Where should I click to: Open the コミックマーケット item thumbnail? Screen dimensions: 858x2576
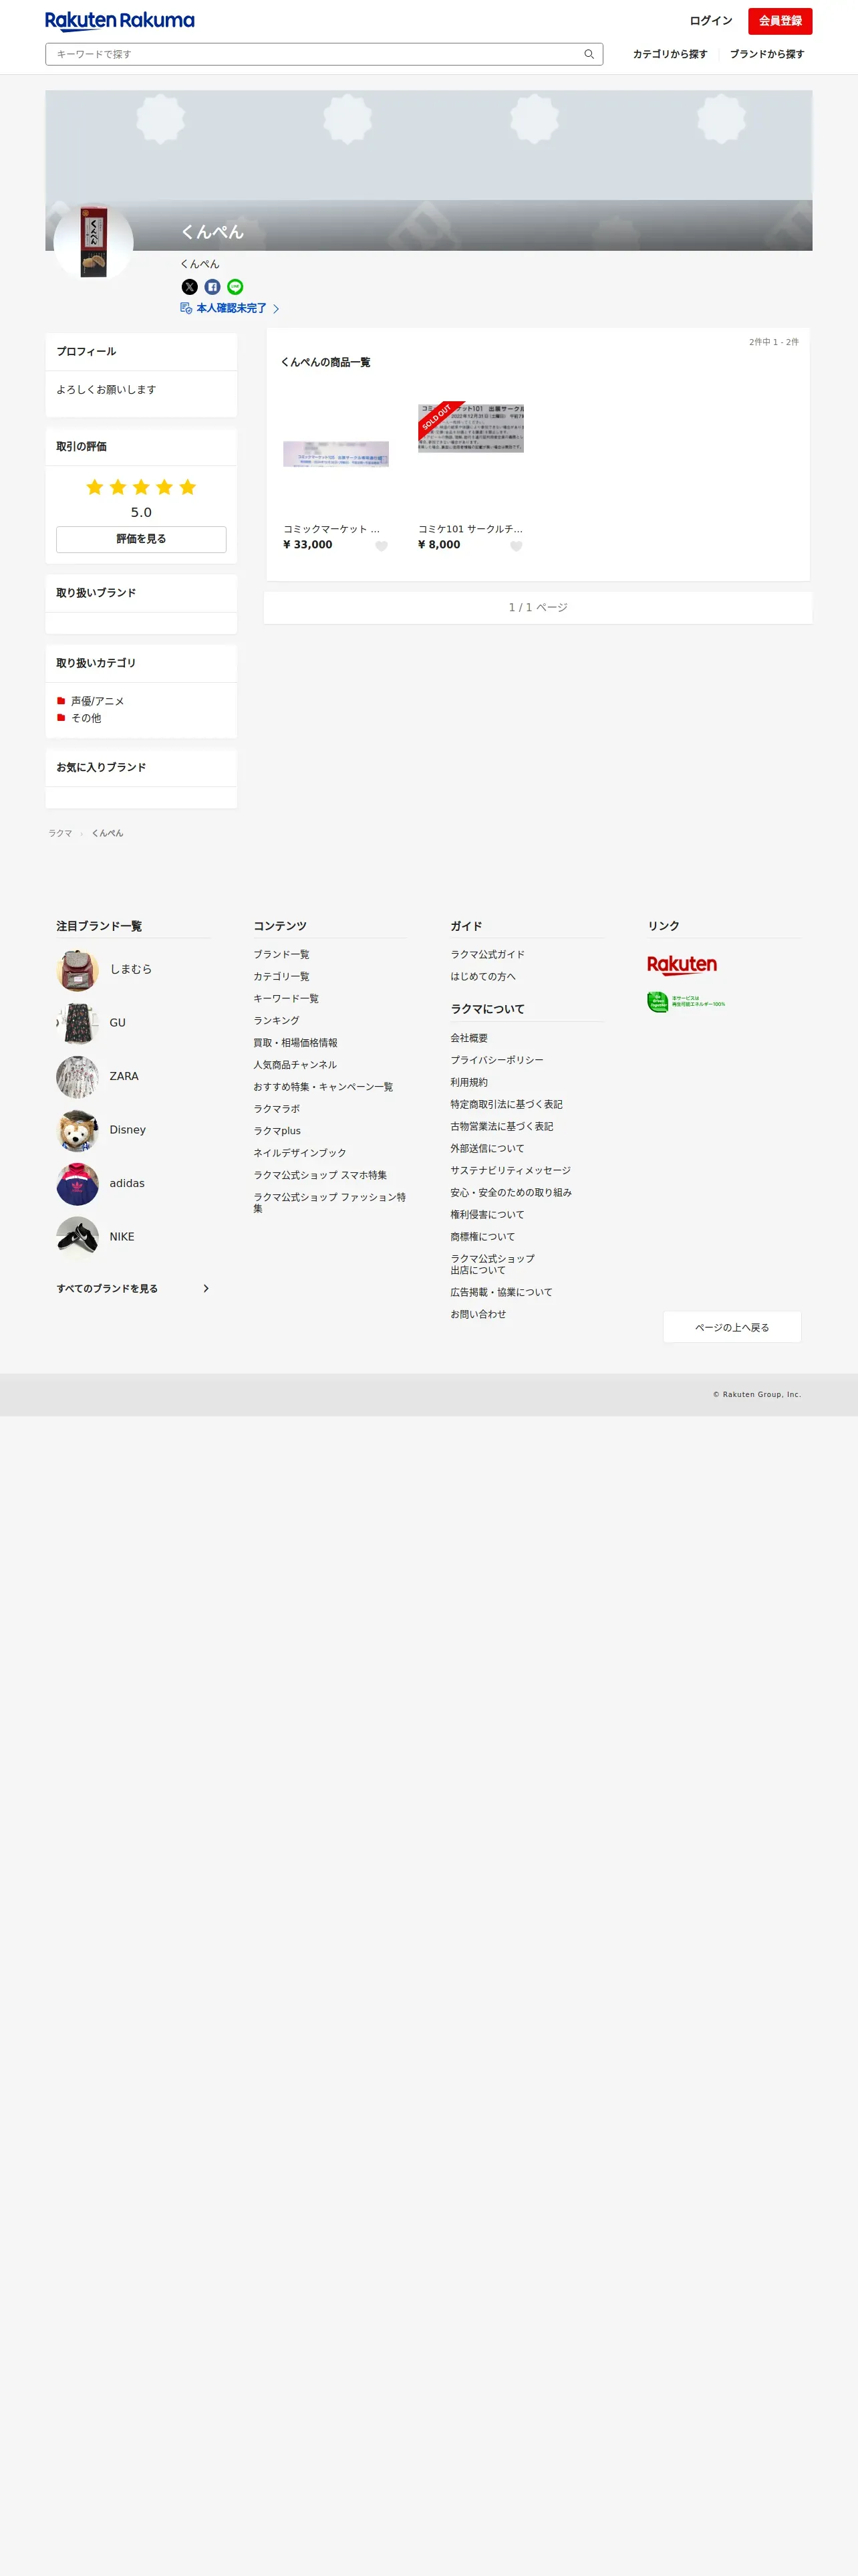click(335, 454)
